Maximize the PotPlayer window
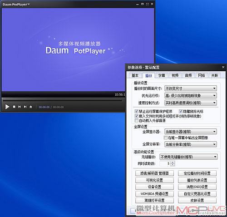 [143, 4]
